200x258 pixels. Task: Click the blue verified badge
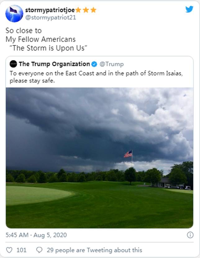point(94,64)
